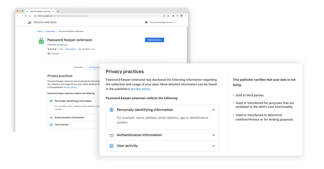This screenshot has height=169, width=324.
Task: Click the green Password Keeper padlock icon
Action: pyautogui.click(x=41, y=41)
